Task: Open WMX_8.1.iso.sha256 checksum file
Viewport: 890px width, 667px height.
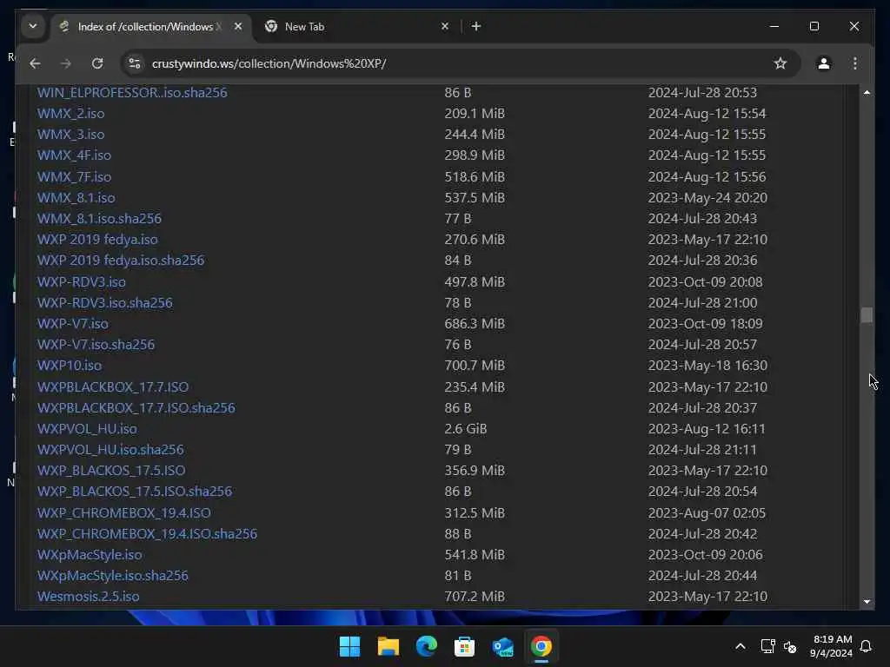Action: tap(99, 218)
